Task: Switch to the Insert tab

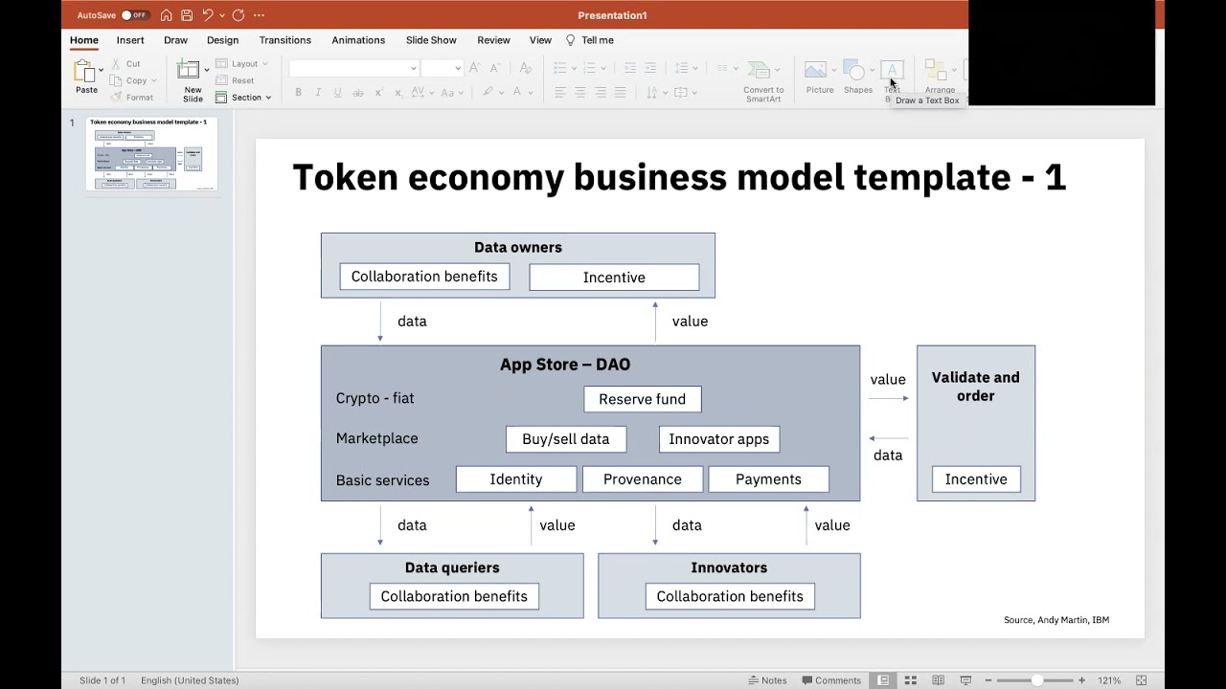Action: click(130, 40)
